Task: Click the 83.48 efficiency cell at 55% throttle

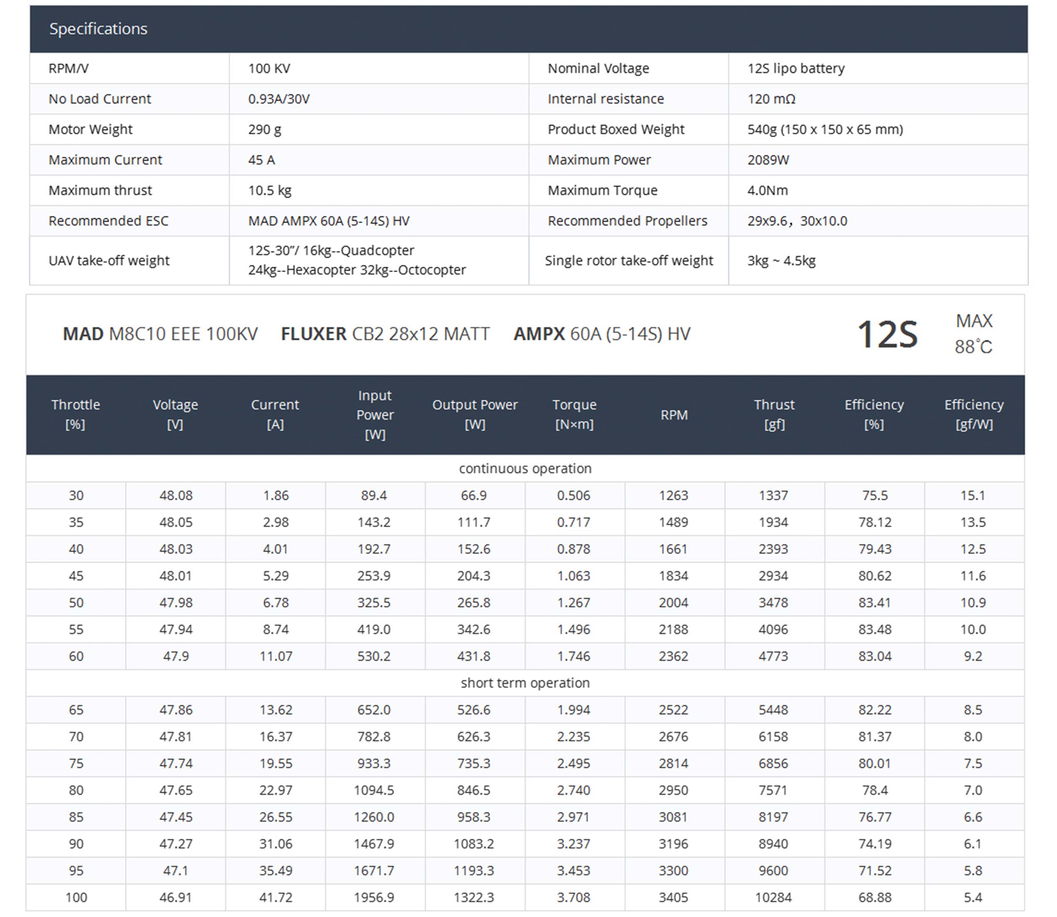Action: click(x=874, y=629)
